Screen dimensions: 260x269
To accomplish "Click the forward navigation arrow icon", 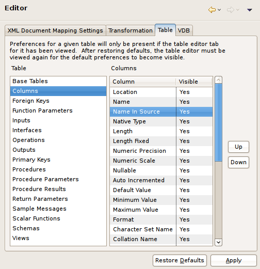I will (x=231, y=10).
